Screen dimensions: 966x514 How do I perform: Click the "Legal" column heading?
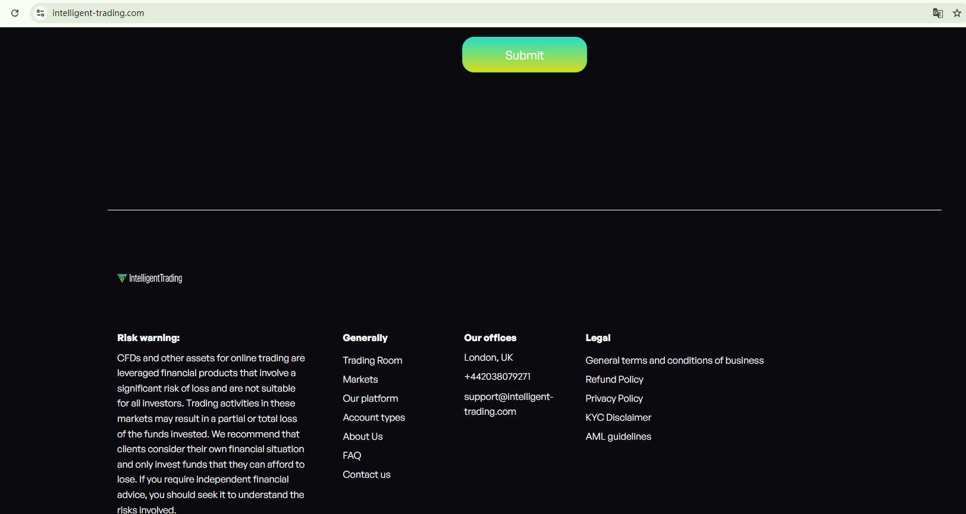[x=598, y=338]
